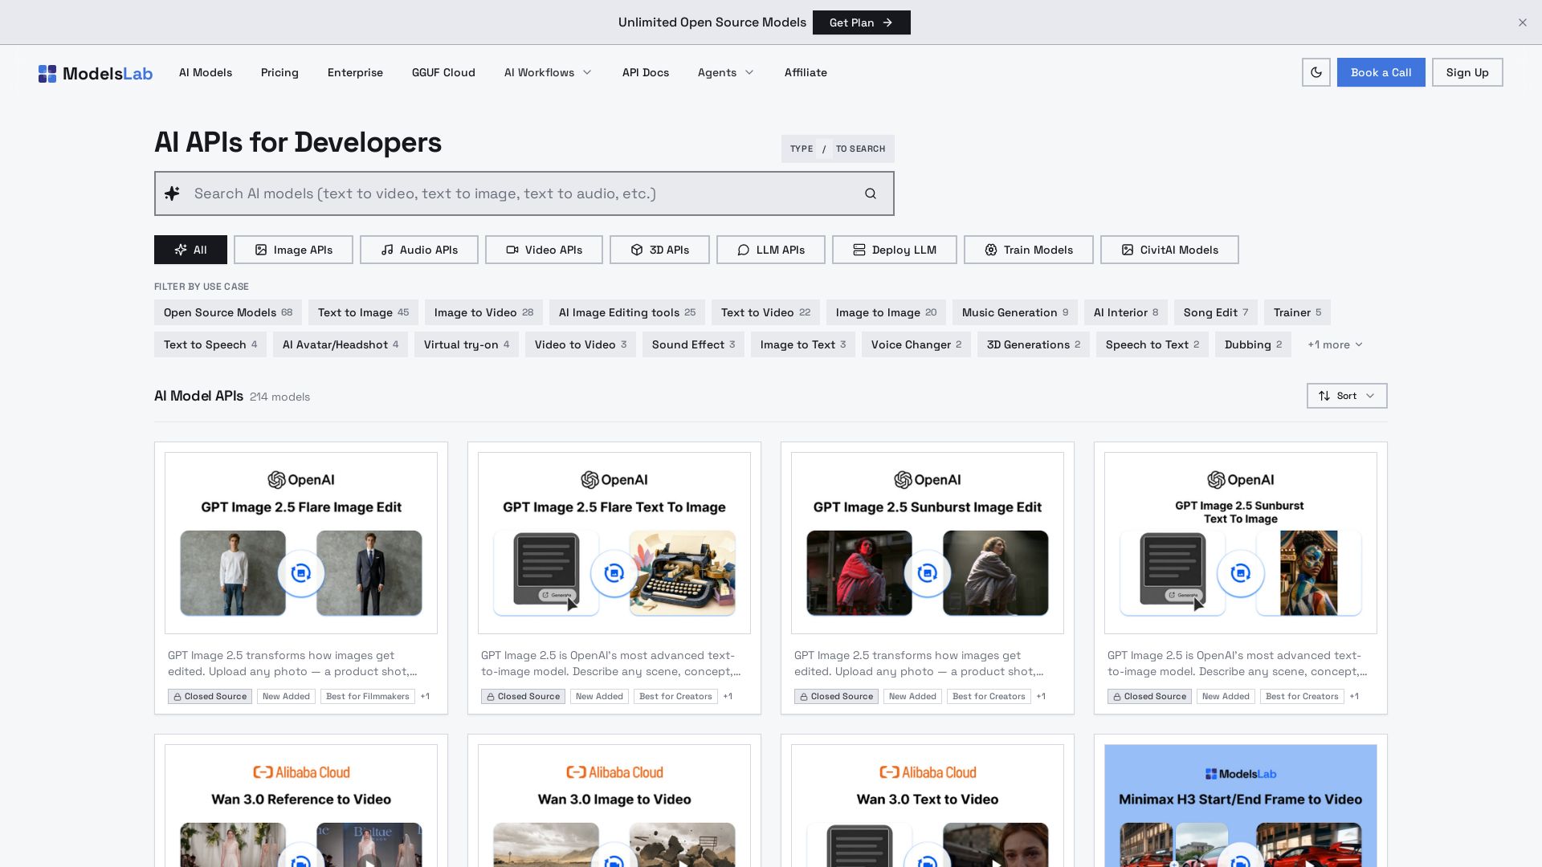The height and width of the screenshot is (867, 1542).
Task: Click the Sign Up button
Action: click(1467, 72)
